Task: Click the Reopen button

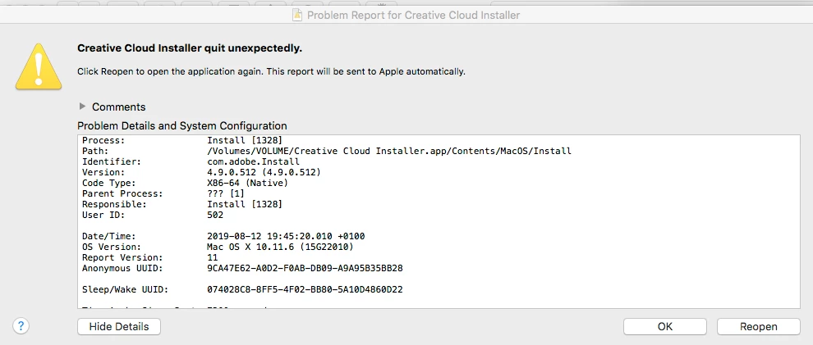Action: tap(758, 326)
